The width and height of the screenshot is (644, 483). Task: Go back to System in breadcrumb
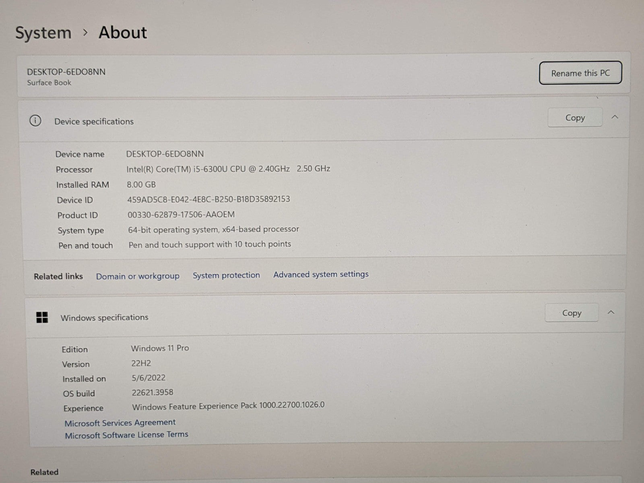43,33
